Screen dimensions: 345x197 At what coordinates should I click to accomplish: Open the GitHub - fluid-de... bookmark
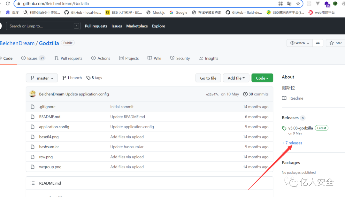(x=244, y=12)
